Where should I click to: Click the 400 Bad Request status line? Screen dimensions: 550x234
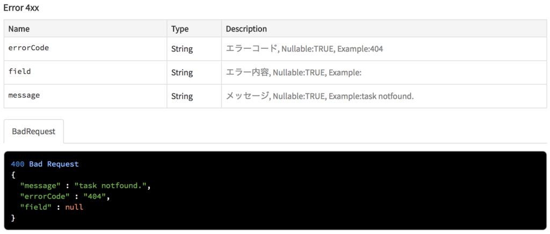[x=45, y=164]
